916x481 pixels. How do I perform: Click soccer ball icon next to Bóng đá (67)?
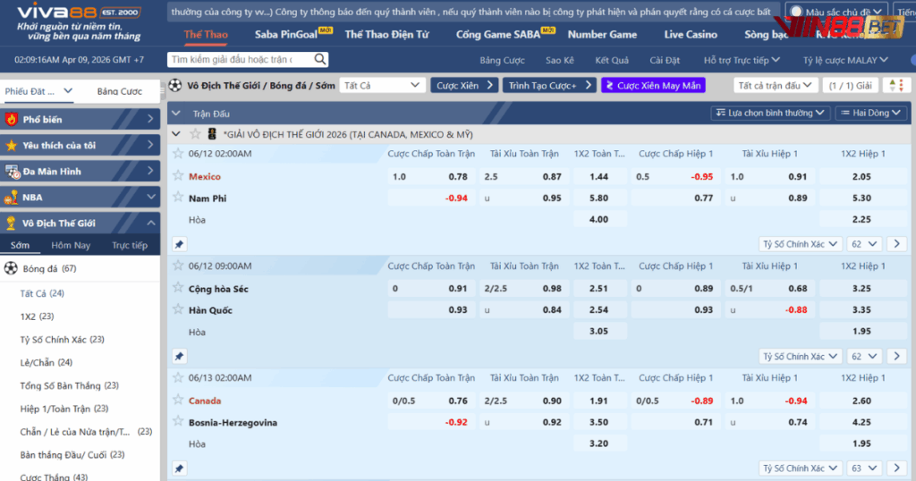pos(11,268)
